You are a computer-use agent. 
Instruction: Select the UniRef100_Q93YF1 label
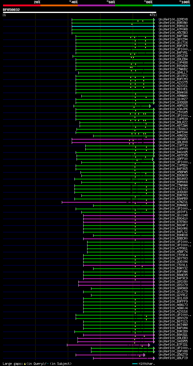click(173, 212)
